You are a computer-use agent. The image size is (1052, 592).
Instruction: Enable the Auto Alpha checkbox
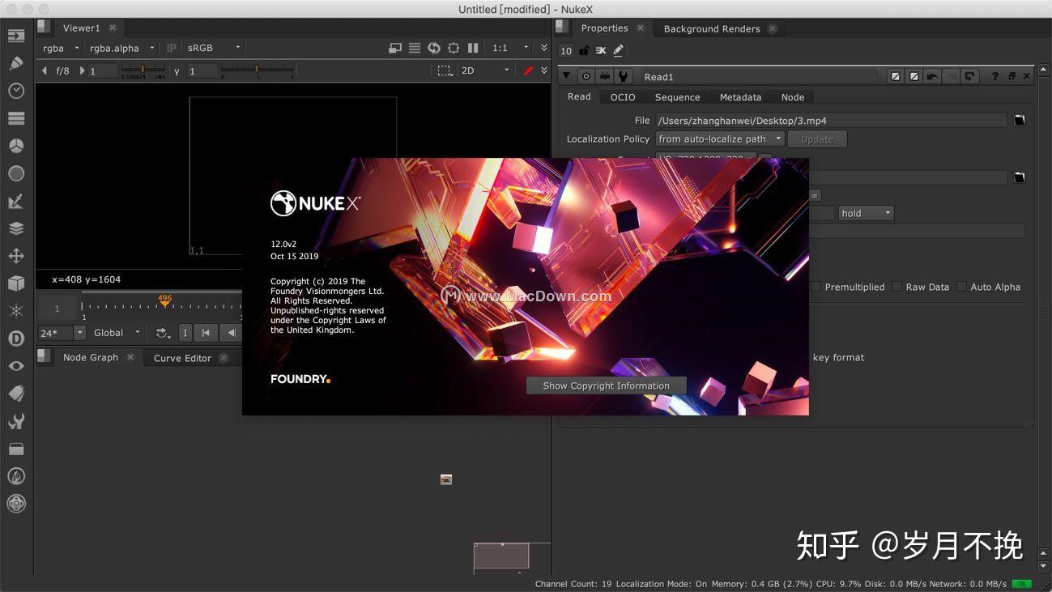coord(961,287)
